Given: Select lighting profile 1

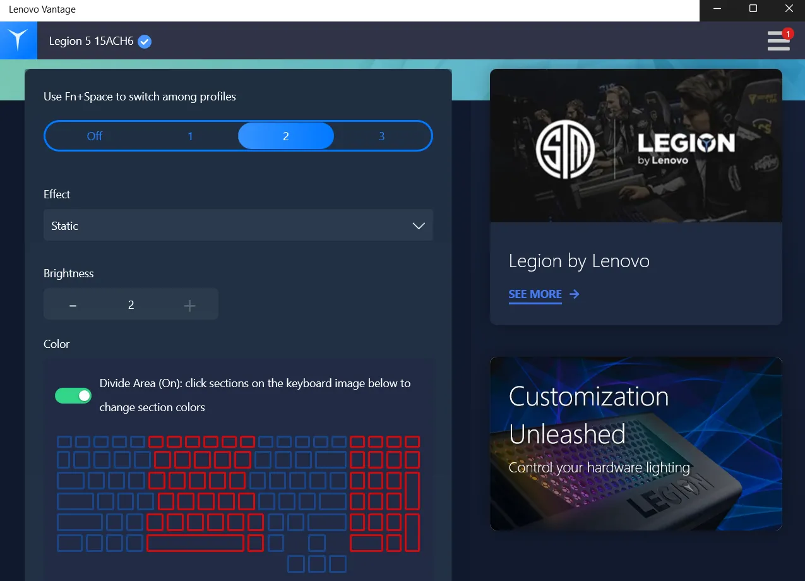Looking at the screenshot, I should tap(190, 136).
